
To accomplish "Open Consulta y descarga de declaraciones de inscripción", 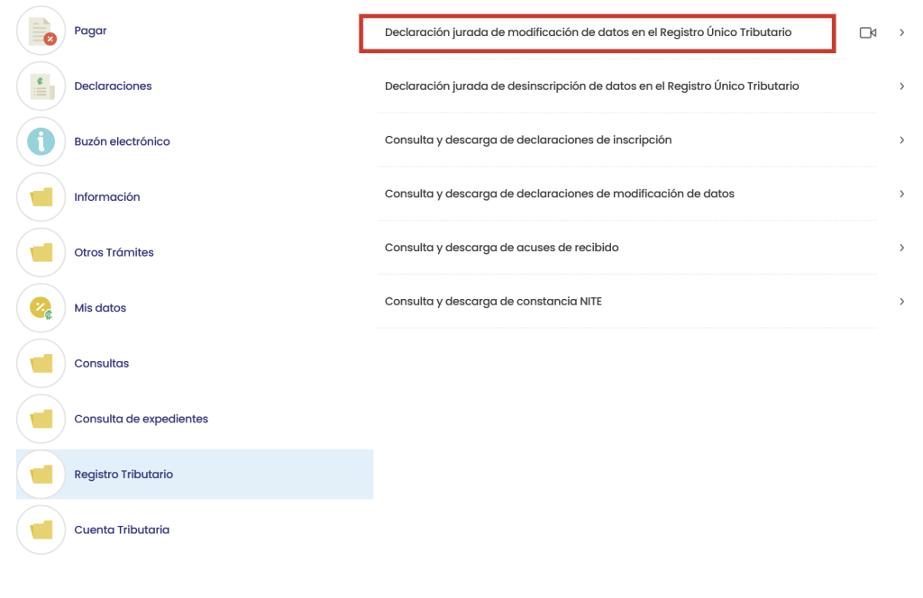I will 527,140.
